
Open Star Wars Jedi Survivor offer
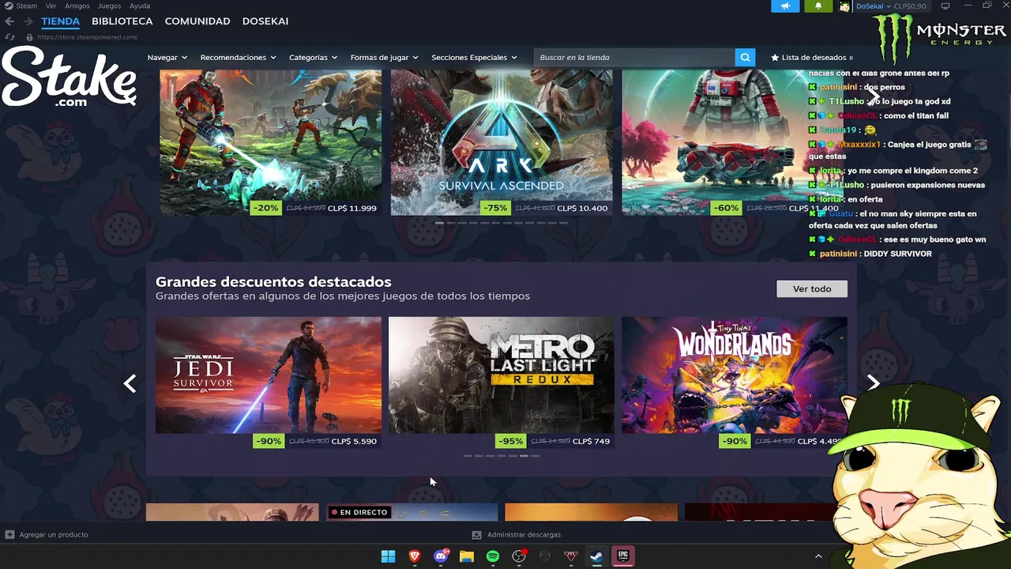pos(269,375)
